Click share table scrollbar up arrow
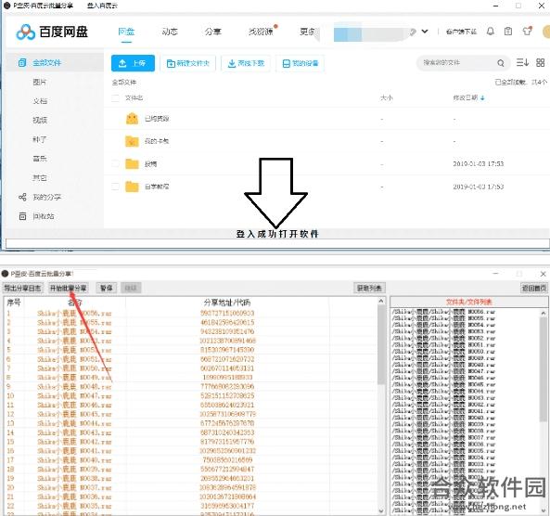The image size is (550, 516). point(381,302)
